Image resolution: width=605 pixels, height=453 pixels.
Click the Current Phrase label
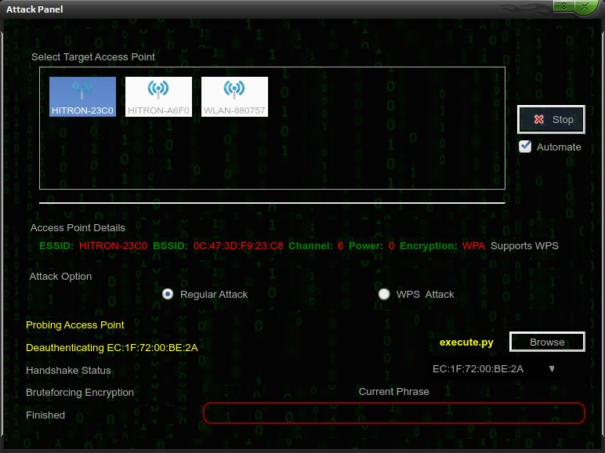394,392
